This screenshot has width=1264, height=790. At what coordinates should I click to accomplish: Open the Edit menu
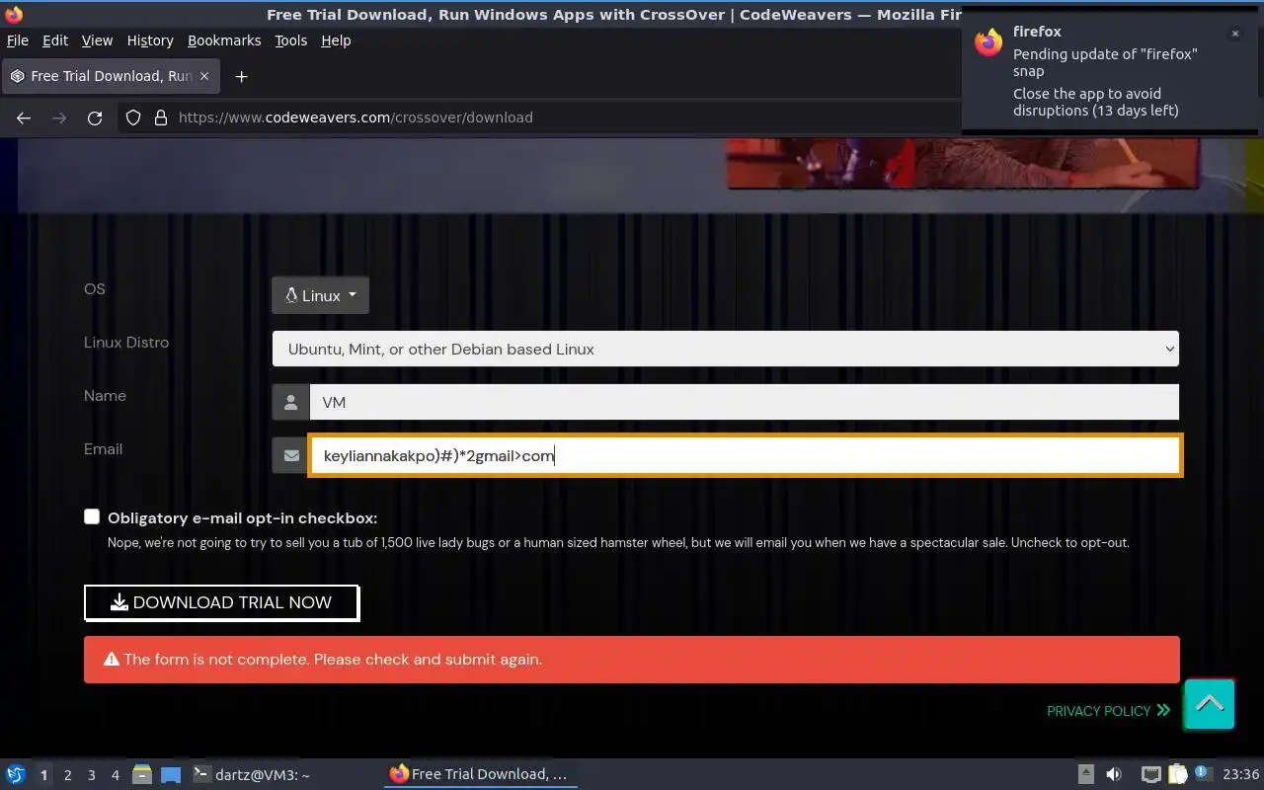pos(55,40)
